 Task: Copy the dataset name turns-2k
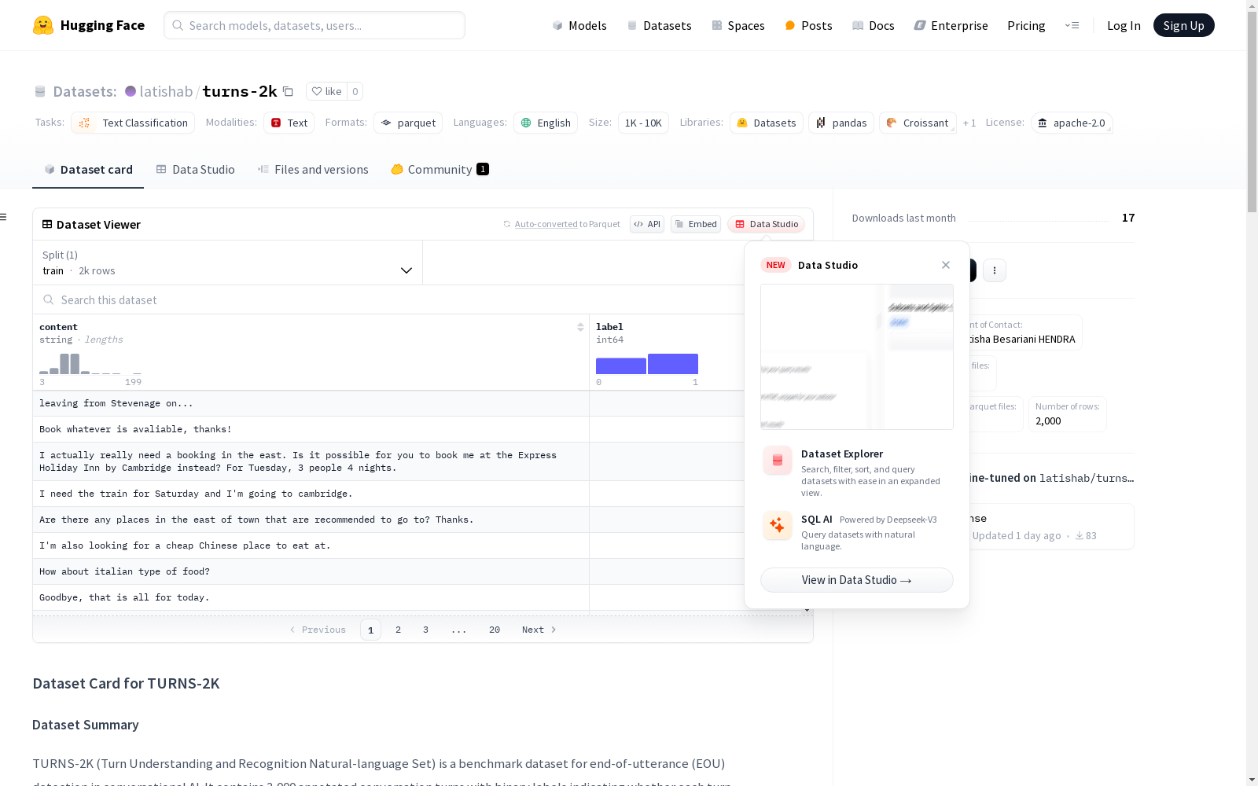(288, 91)
